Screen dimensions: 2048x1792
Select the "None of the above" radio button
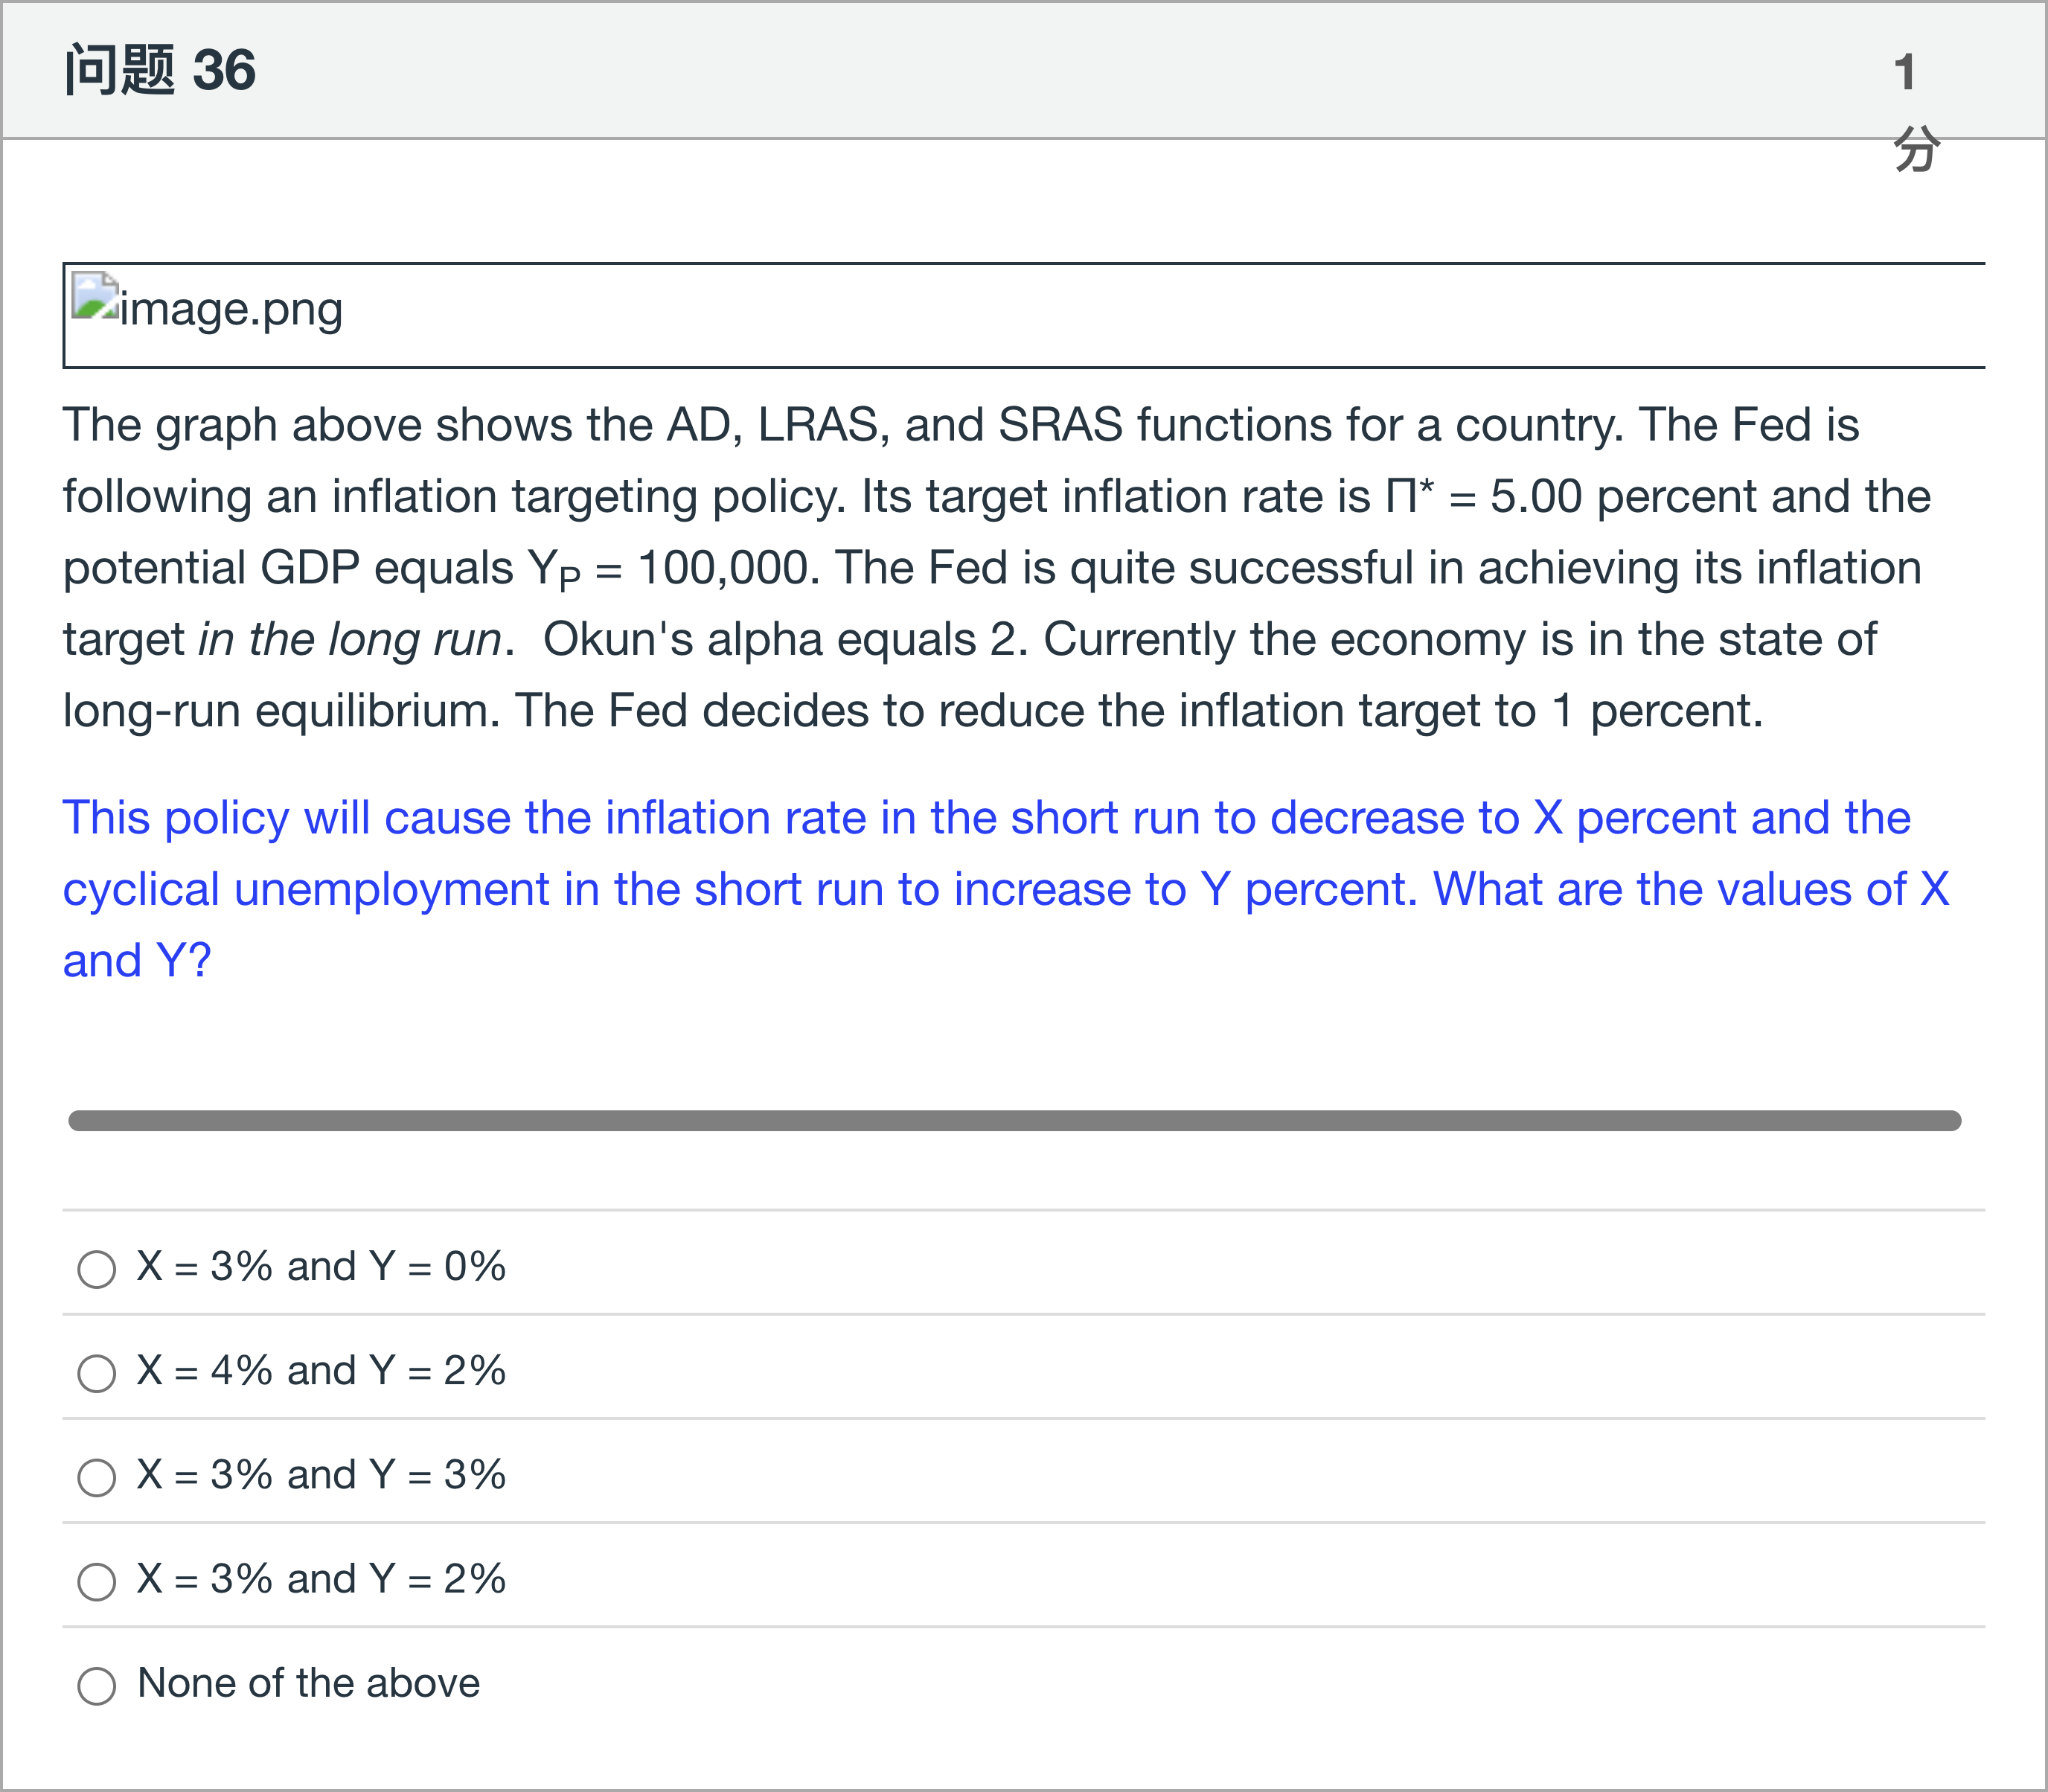97,1685
